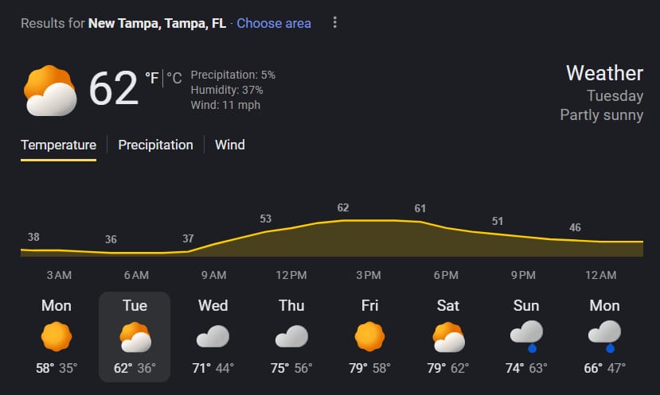
Task: Click Saturday's partly sunny icon
Action: [447, 338]
